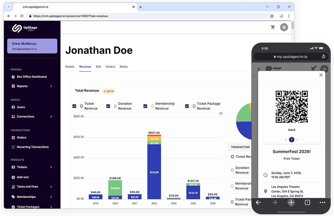
Task: Click the Print Ticket link
Action: coord(291,159)
